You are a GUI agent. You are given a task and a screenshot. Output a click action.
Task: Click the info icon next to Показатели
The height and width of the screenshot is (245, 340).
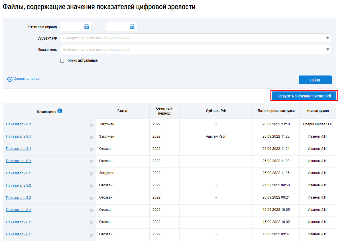tap(60, 111)
